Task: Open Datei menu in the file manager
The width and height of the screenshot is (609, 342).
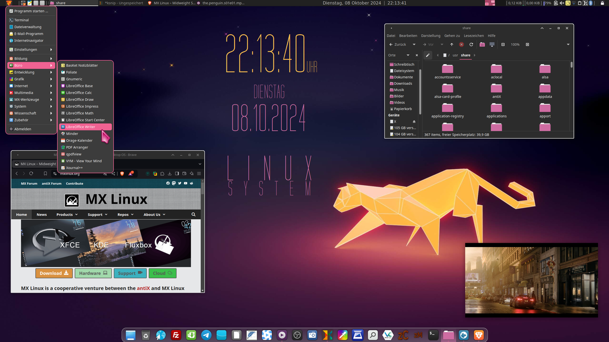Action: (391, 36)
